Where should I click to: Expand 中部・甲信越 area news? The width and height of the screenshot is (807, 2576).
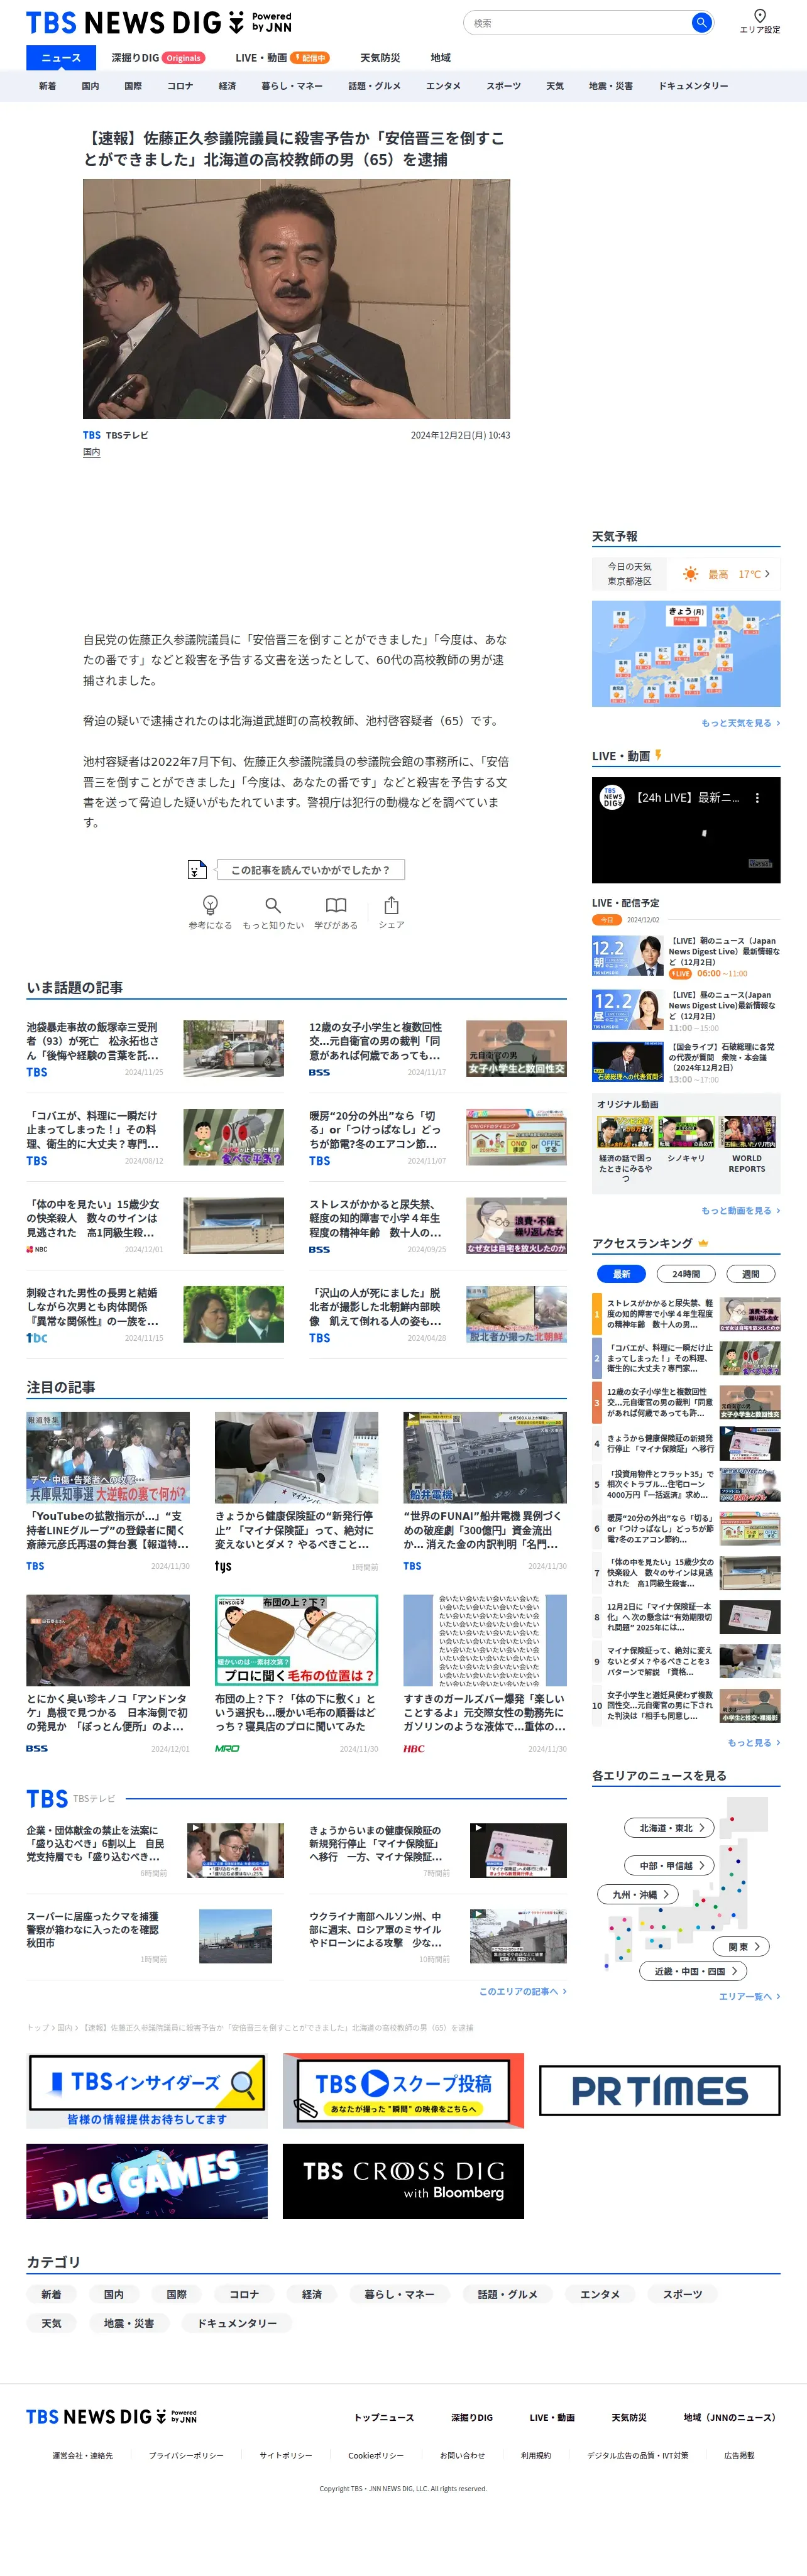pos(670,1865)
